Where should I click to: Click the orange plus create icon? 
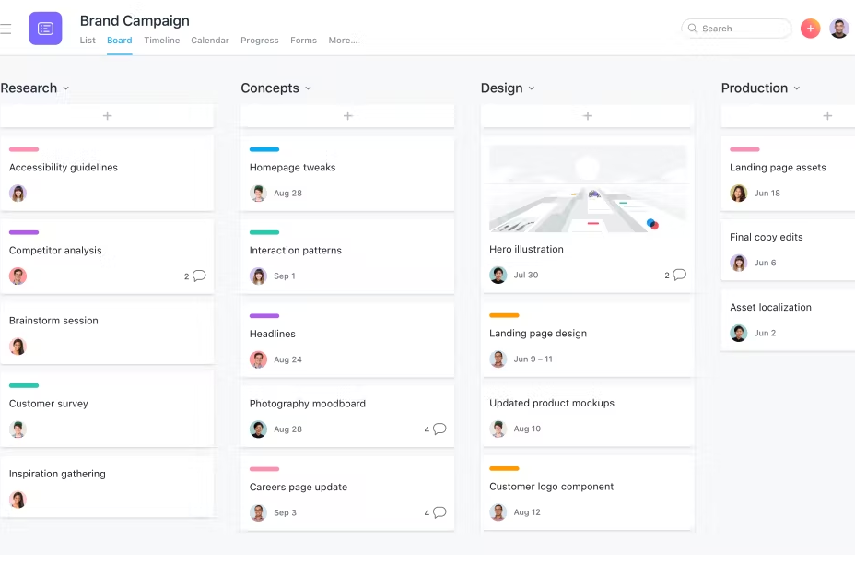[810, 29]
